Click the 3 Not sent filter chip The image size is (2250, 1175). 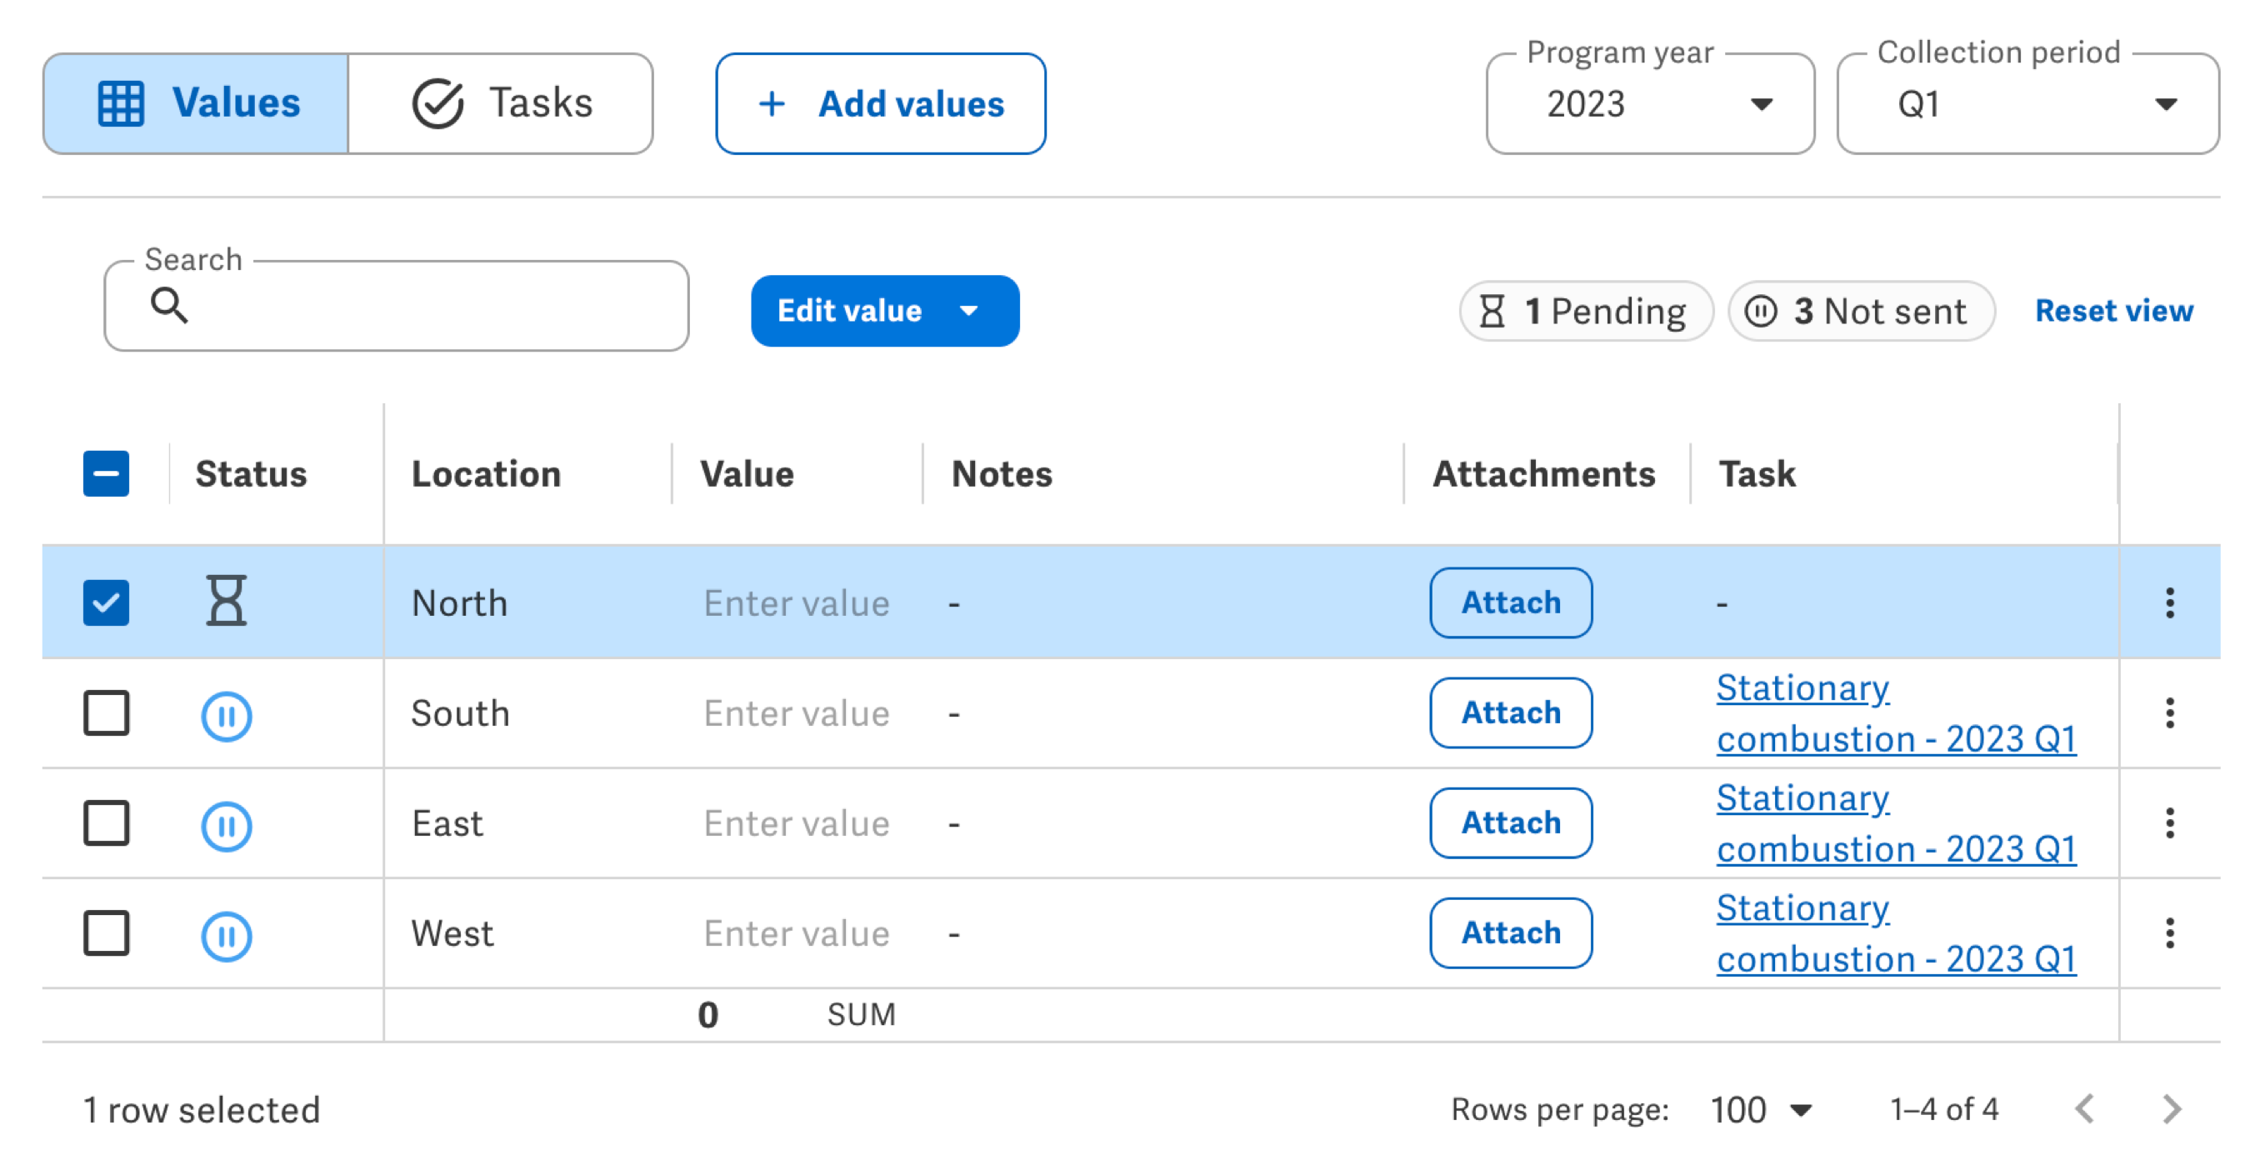[1859, 311]
